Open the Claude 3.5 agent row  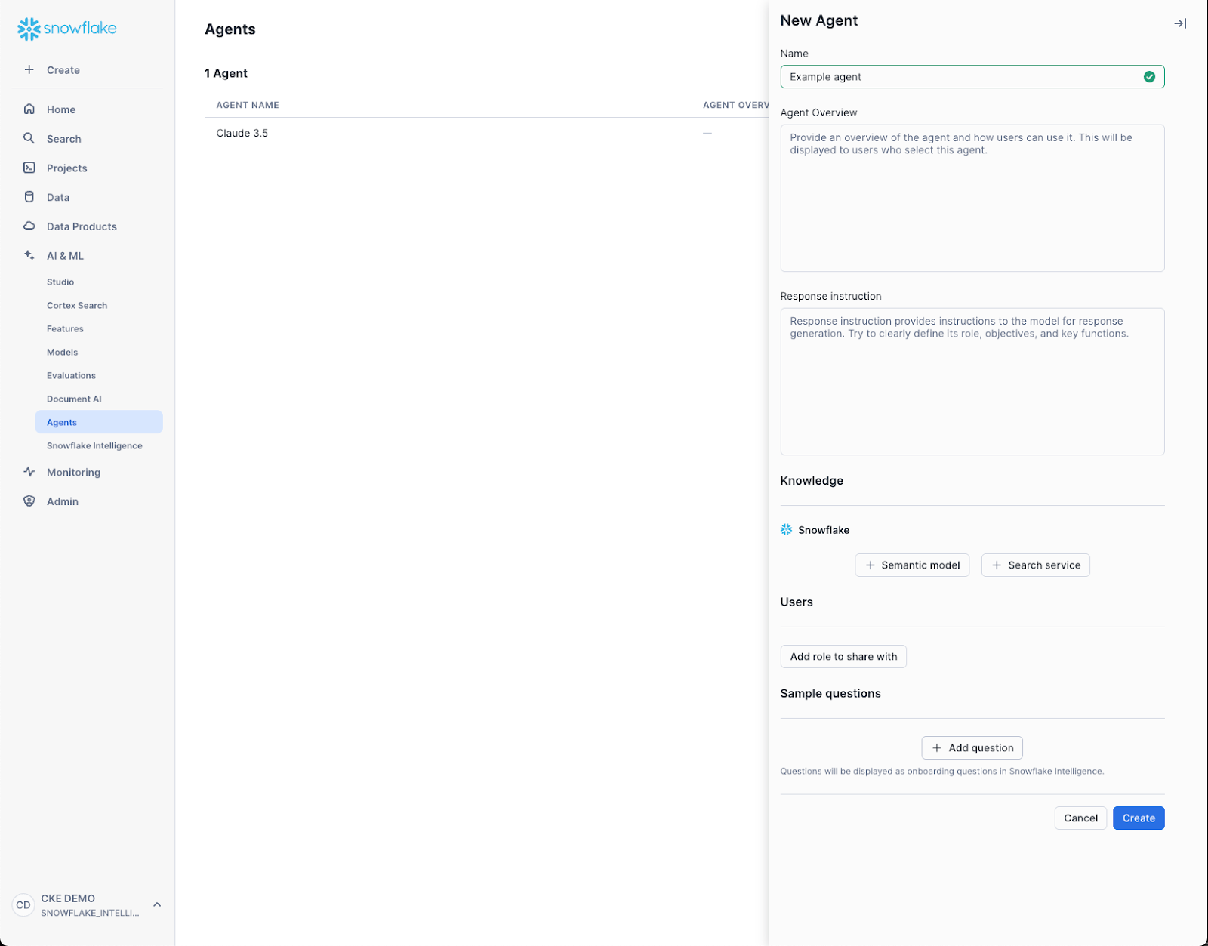[x=242, y=133]
